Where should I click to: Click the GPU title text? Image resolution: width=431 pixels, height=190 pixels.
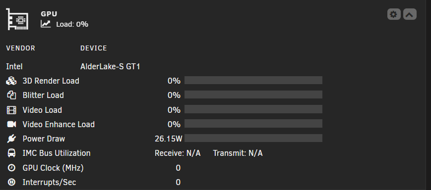click(x=49, y=14)
